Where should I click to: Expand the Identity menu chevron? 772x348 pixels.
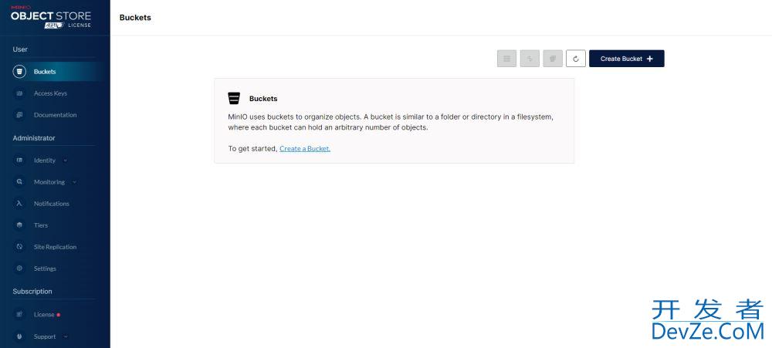tap(66, 160)
